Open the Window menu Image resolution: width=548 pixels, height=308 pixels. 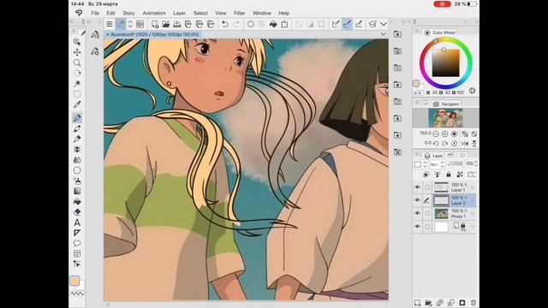(x=262, y=13)
